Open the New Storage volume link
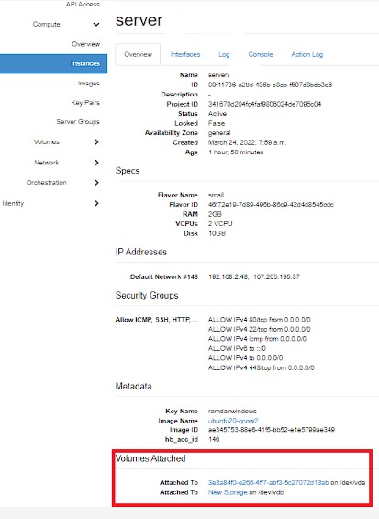The height and width of the screenshot is (519, 379). [228, 492]
